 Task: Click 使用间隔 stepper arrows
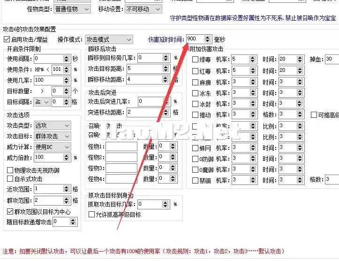click(67, 59)
